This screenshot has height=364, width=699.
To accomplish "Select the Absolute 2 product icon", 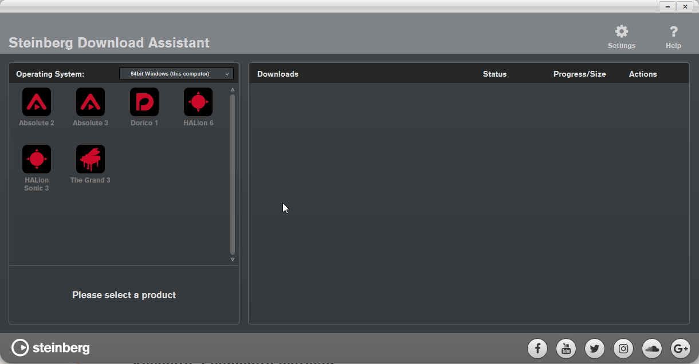I will pos(37,102).
